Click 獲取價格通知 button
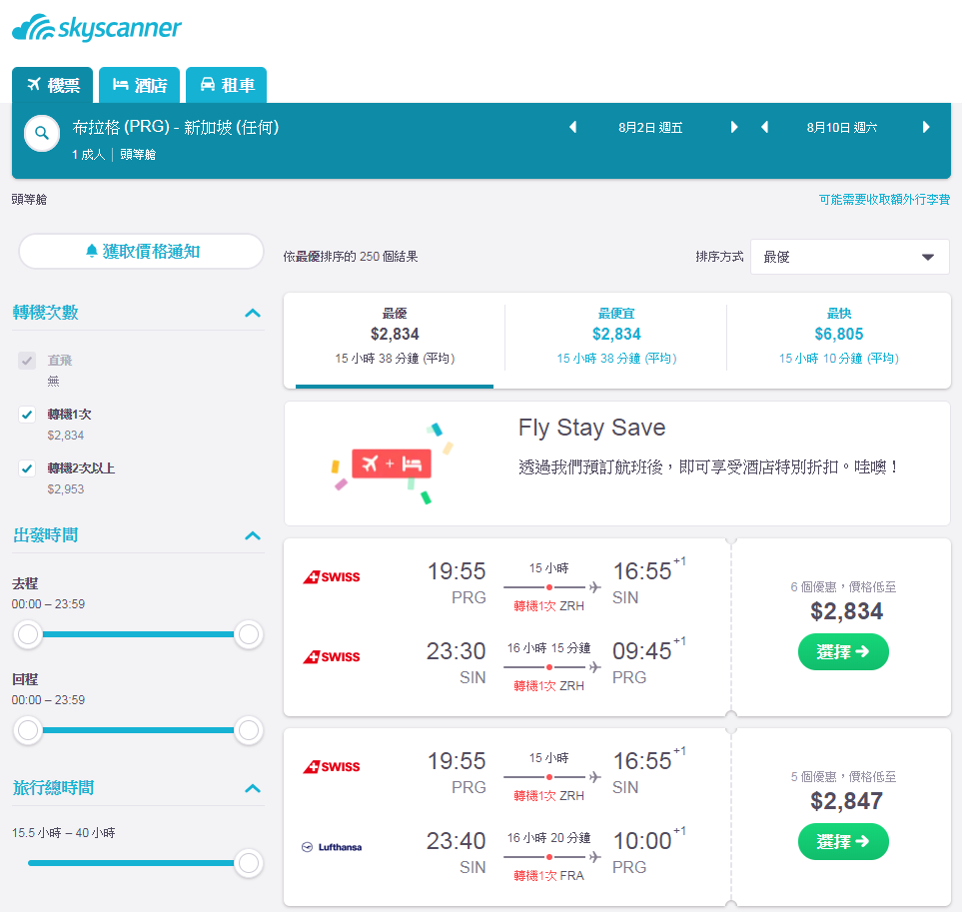This screenshot has width=962, height=912. coord(142,252)
